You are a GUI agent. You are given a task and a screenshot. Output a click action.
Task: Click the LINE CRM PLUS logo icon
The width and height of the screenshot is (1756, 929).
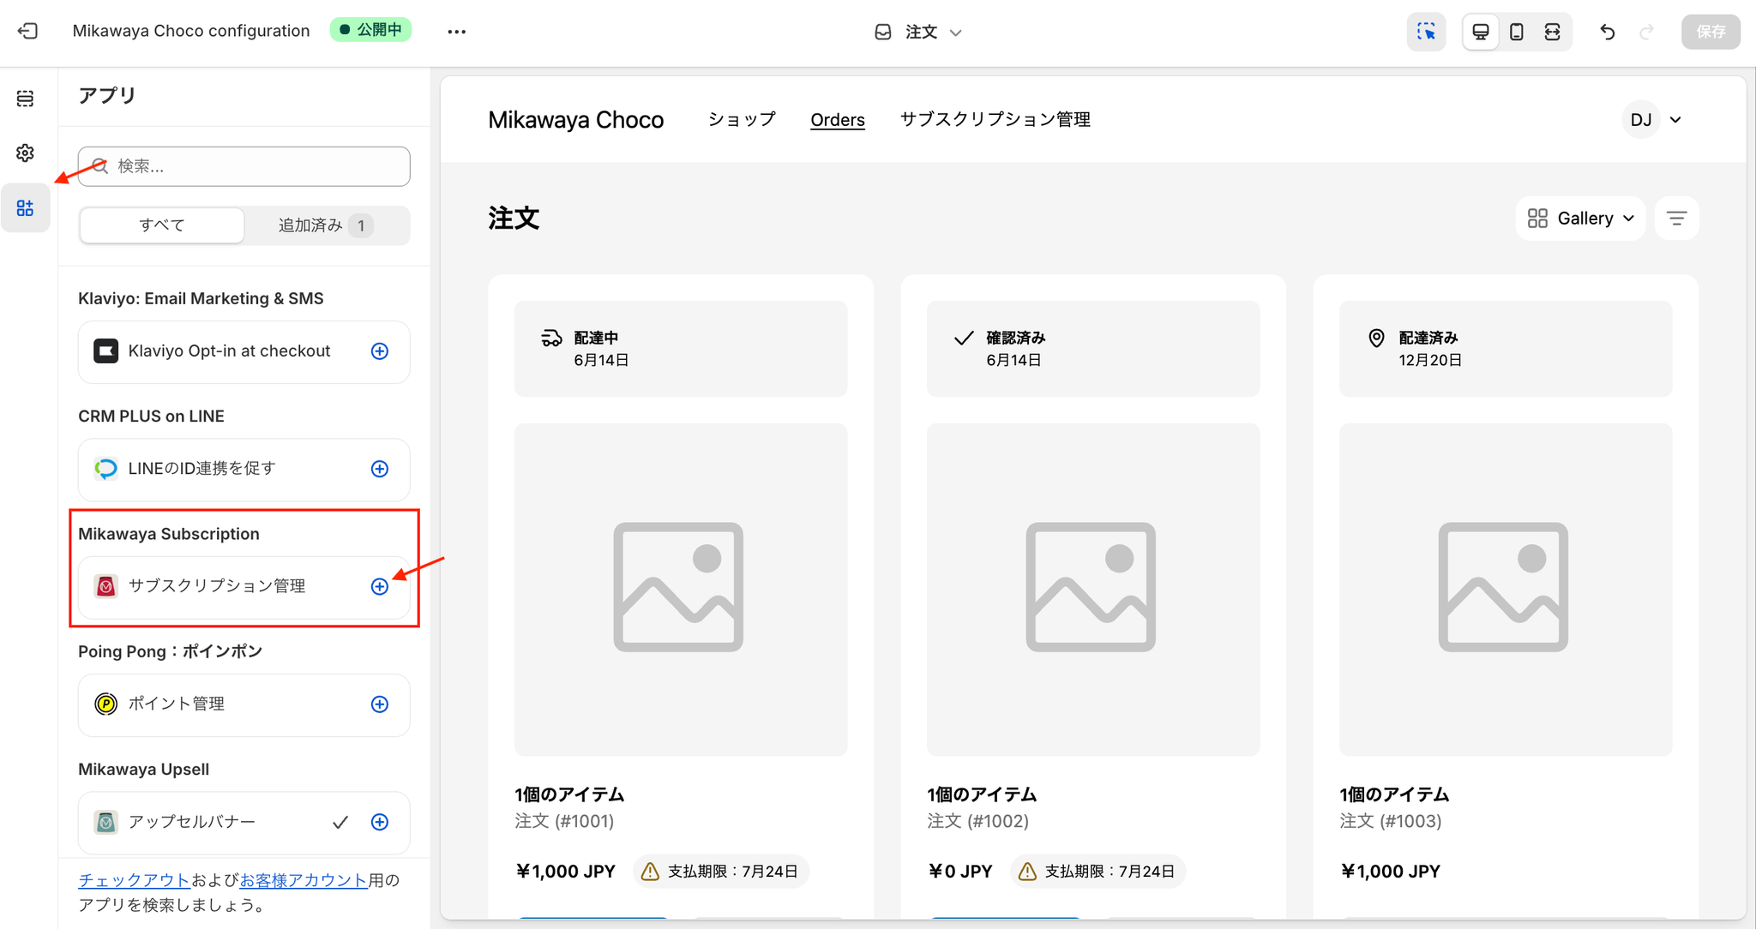[x=106, y=469]
